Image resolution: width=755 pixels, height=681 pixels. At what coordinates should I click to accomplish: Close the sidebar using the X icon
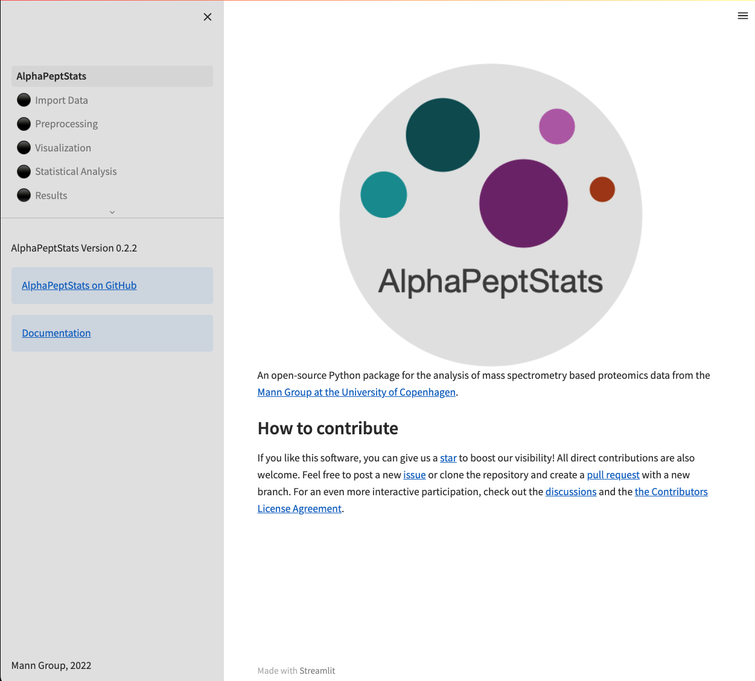coord(208,17)
